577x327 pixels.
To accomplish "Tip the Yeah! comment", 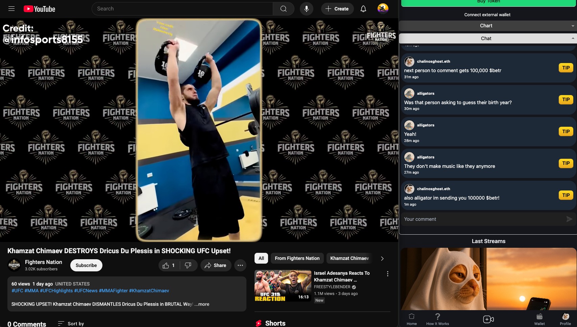I will (566, 131).
